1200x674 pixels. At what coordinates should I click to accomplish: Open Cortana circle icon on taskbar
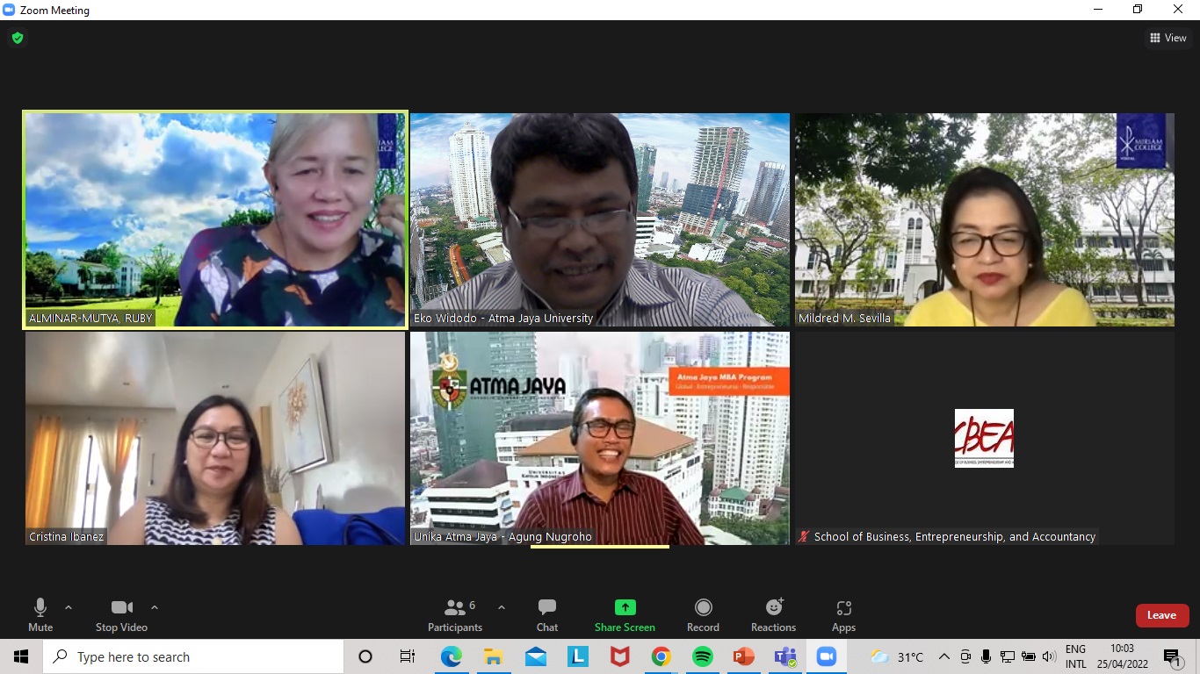(365, 656)
